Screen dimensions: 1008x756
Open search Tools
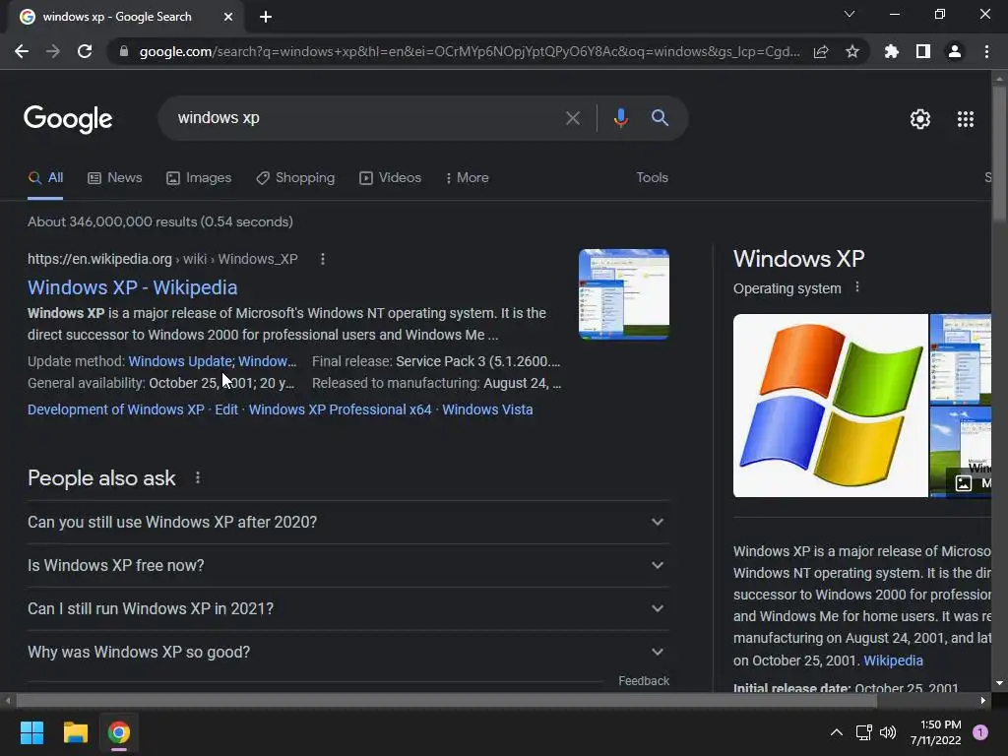(652, 178)
